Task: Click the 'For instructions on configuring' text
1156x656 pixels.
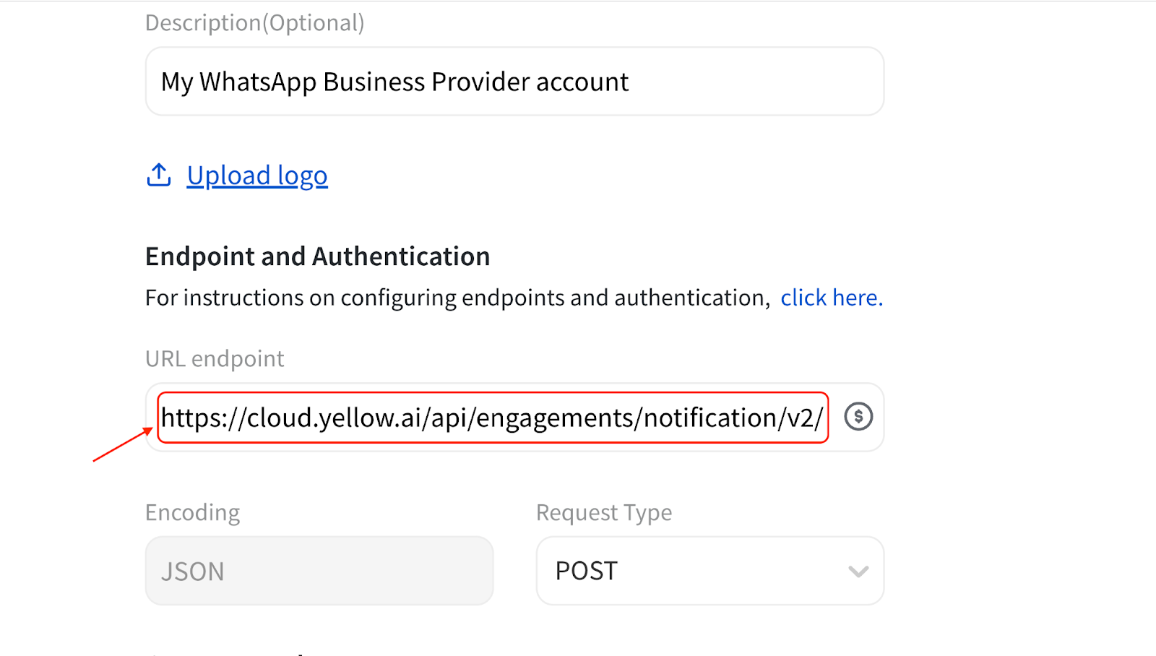Action: pyautogui.click(x=457, y=298)
